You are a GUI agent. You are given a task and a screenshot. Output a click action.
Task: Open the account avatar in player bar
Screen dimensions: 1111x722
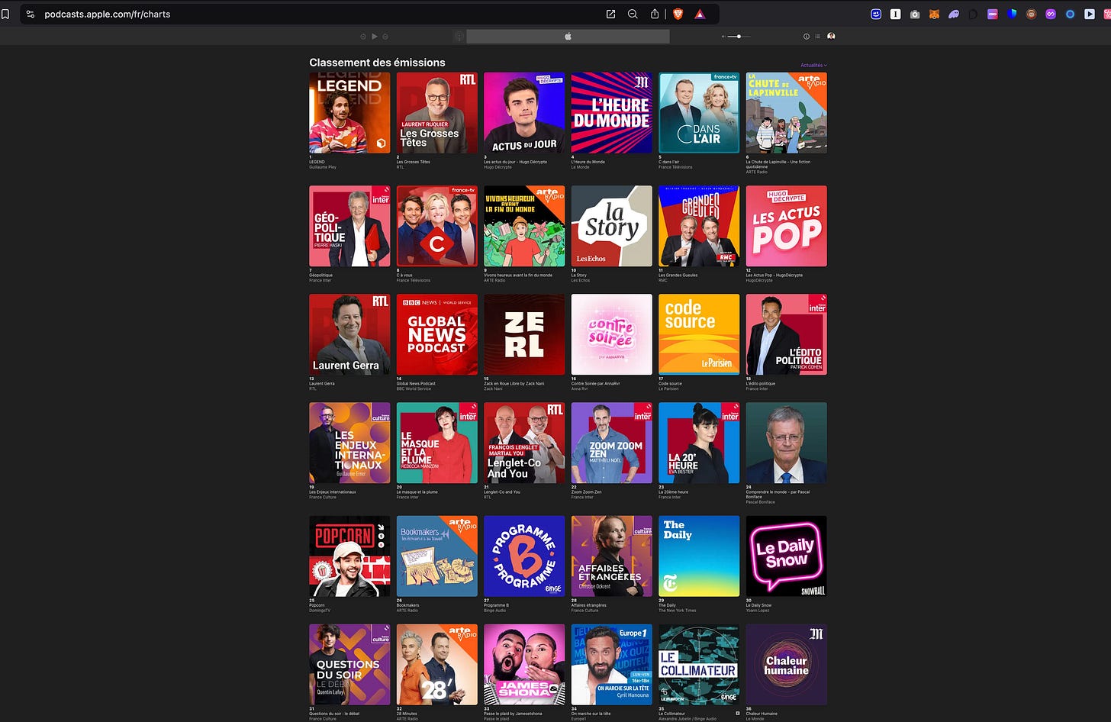click(x=831, y=36)
